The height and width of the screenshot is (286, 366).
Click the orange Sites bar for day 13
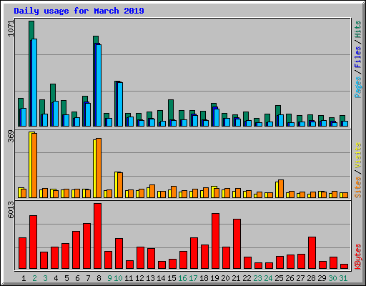point(152,191)
